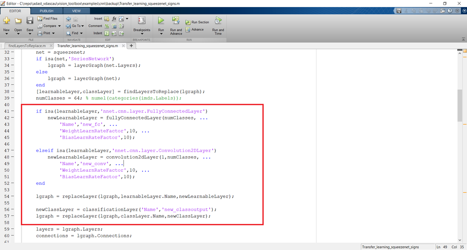The image size is (467, 250).
Task: Expand the New dropdown arrow
Action: (7, 34)
